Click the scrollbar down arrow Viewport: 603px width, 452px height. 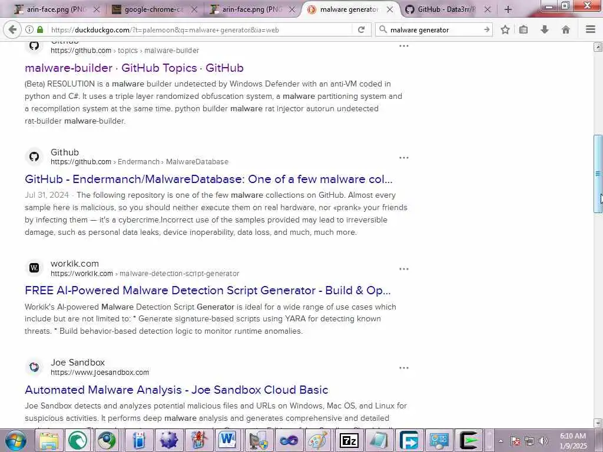598,423
